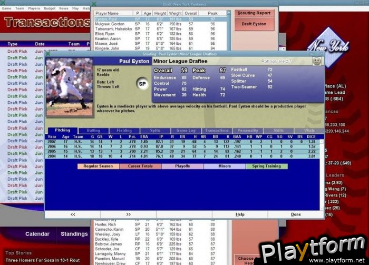
Task: Select Camecho, Karim in draft list
Action: point(160,229)
